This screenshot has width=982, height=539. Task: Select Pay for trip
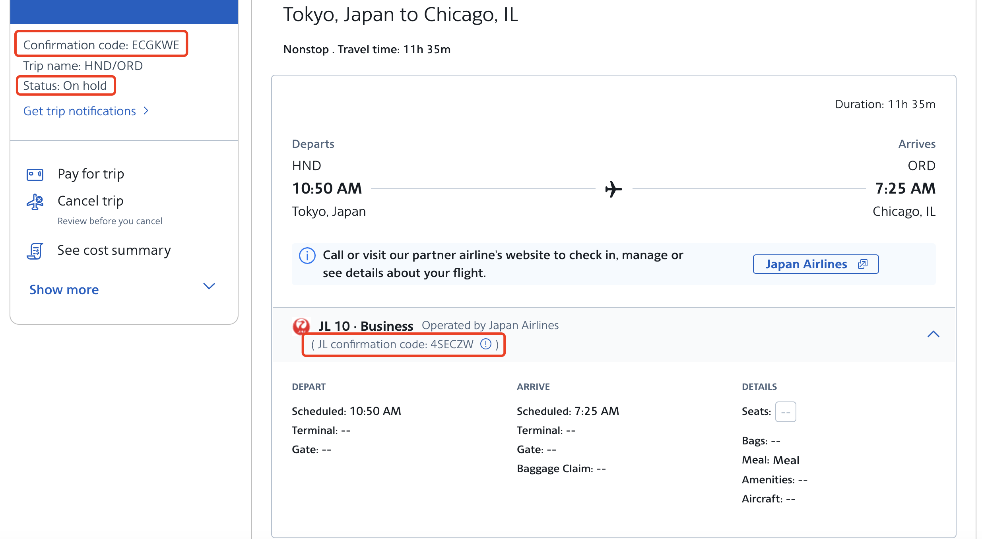point(91,174)
